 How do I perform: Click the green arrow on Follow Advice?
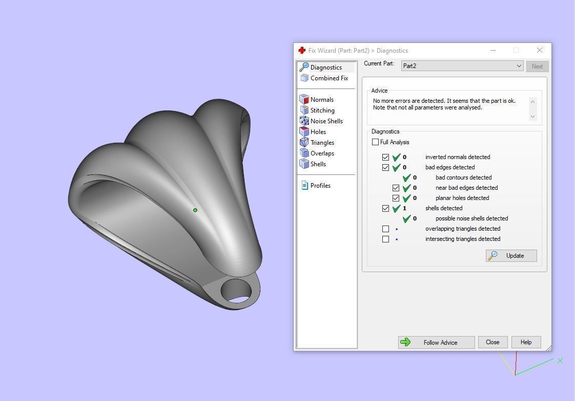click(405, 342)
